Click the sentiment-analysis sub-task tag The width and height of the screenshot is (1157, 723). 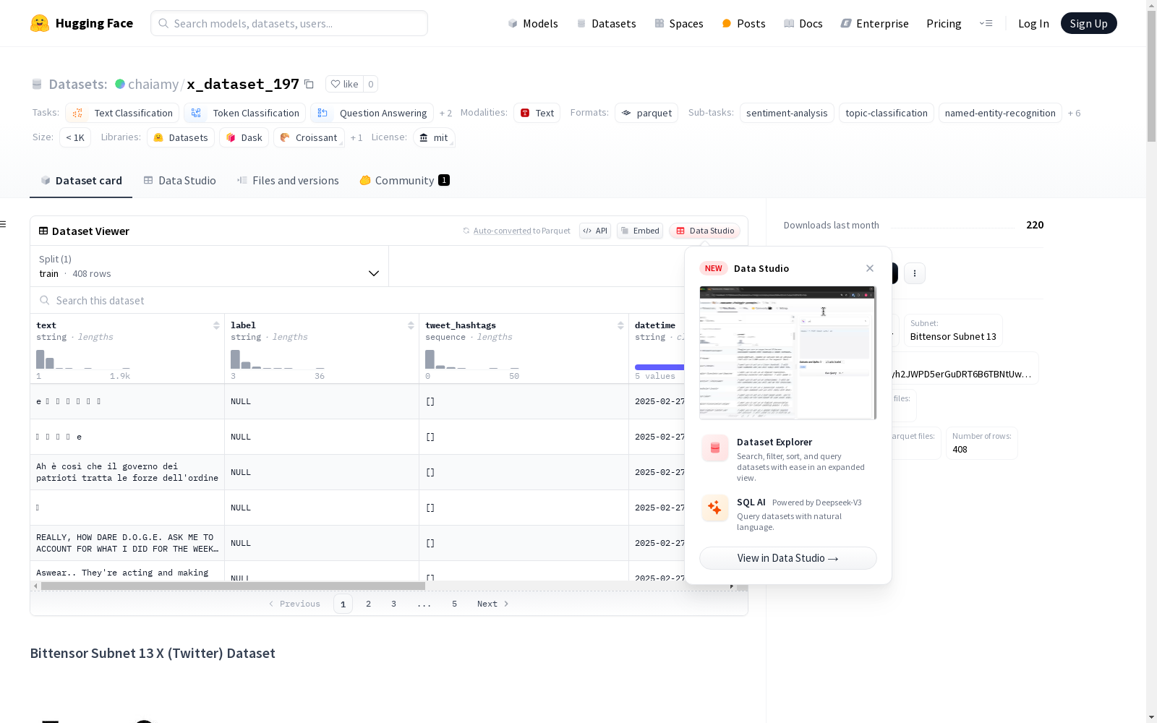tap(787, 113)
